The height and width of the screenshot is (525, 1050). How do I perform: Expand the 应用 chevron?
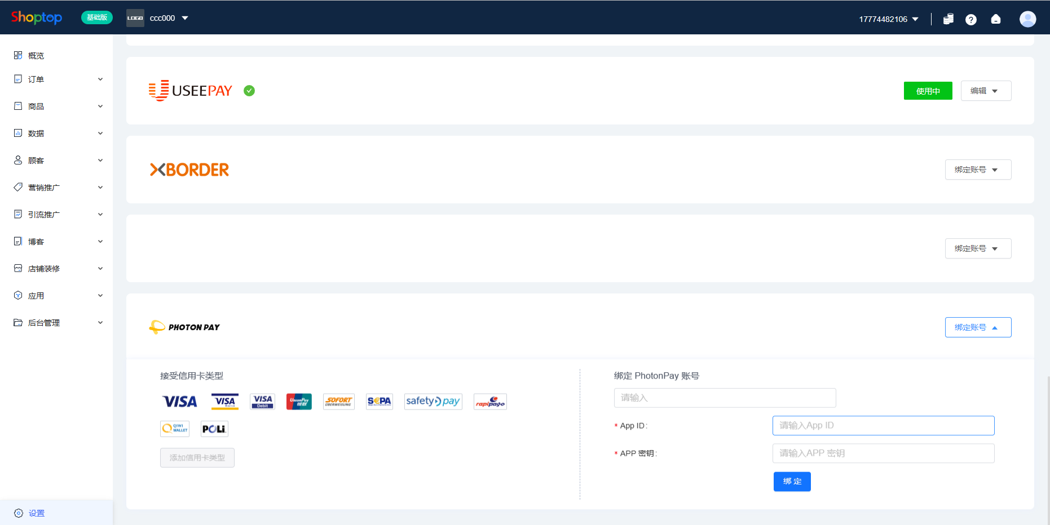click(100, 296)
